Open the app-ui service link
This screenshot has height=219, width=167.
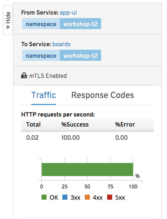(x=68, y=13)
